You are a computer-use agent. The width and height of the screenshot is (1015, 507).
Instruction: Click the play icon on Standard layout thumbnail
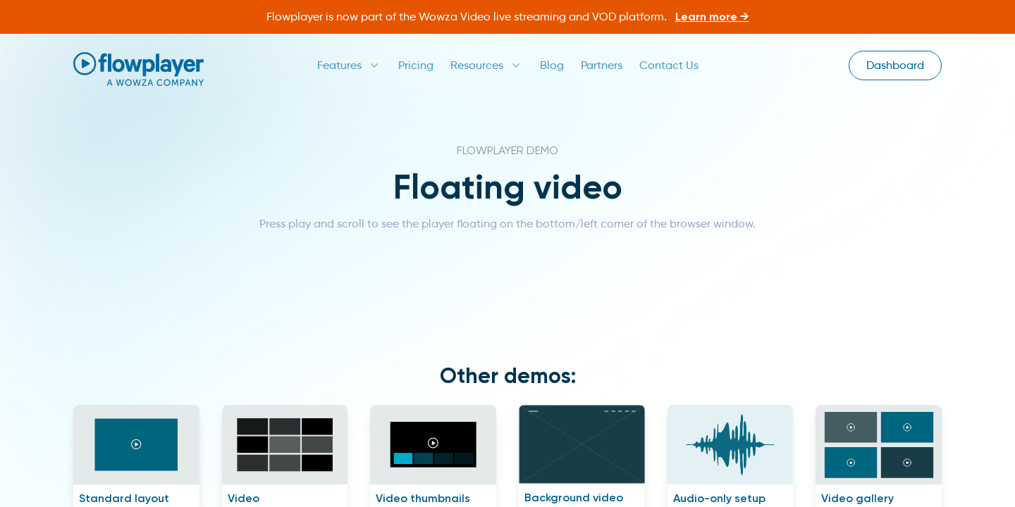click(x=136, y=444)
